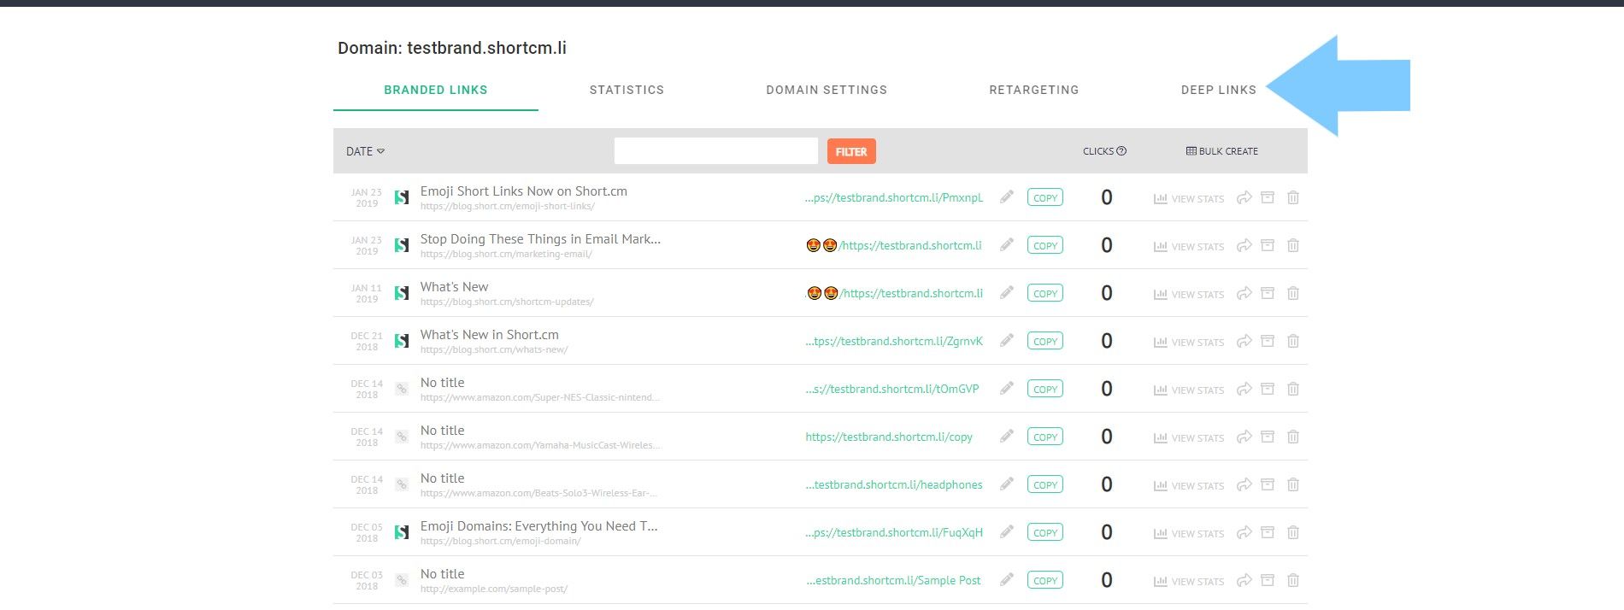Edit the headphones short link
The height and width of the screenshot is (610, 1624).
tap(1007, 484)
